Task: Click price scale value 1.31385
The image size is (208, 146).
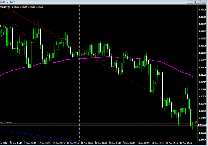Action: click(x=203, y=38)
